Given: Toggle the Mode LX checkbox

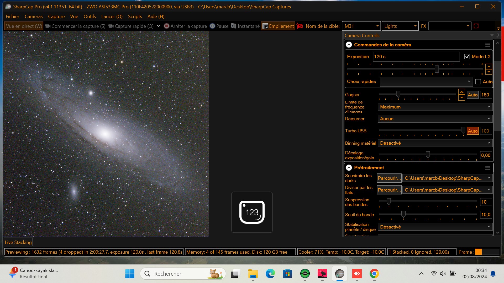Looking at the screenshot, I should pos(467,57).
